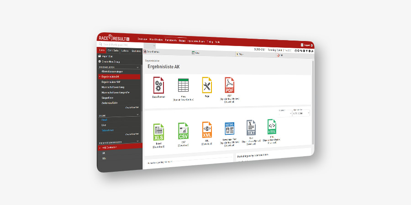Open the Overview menu
Screen dimensions: 411x205
click(142, 39)
